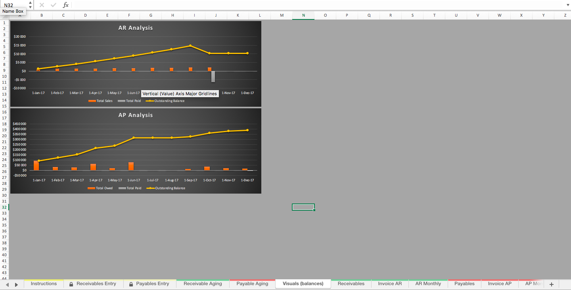Image resolution: width=571 pixels, height=290 pixels.
Task: Open the Invoice AR sheet tab
Action: click(390, 284)
